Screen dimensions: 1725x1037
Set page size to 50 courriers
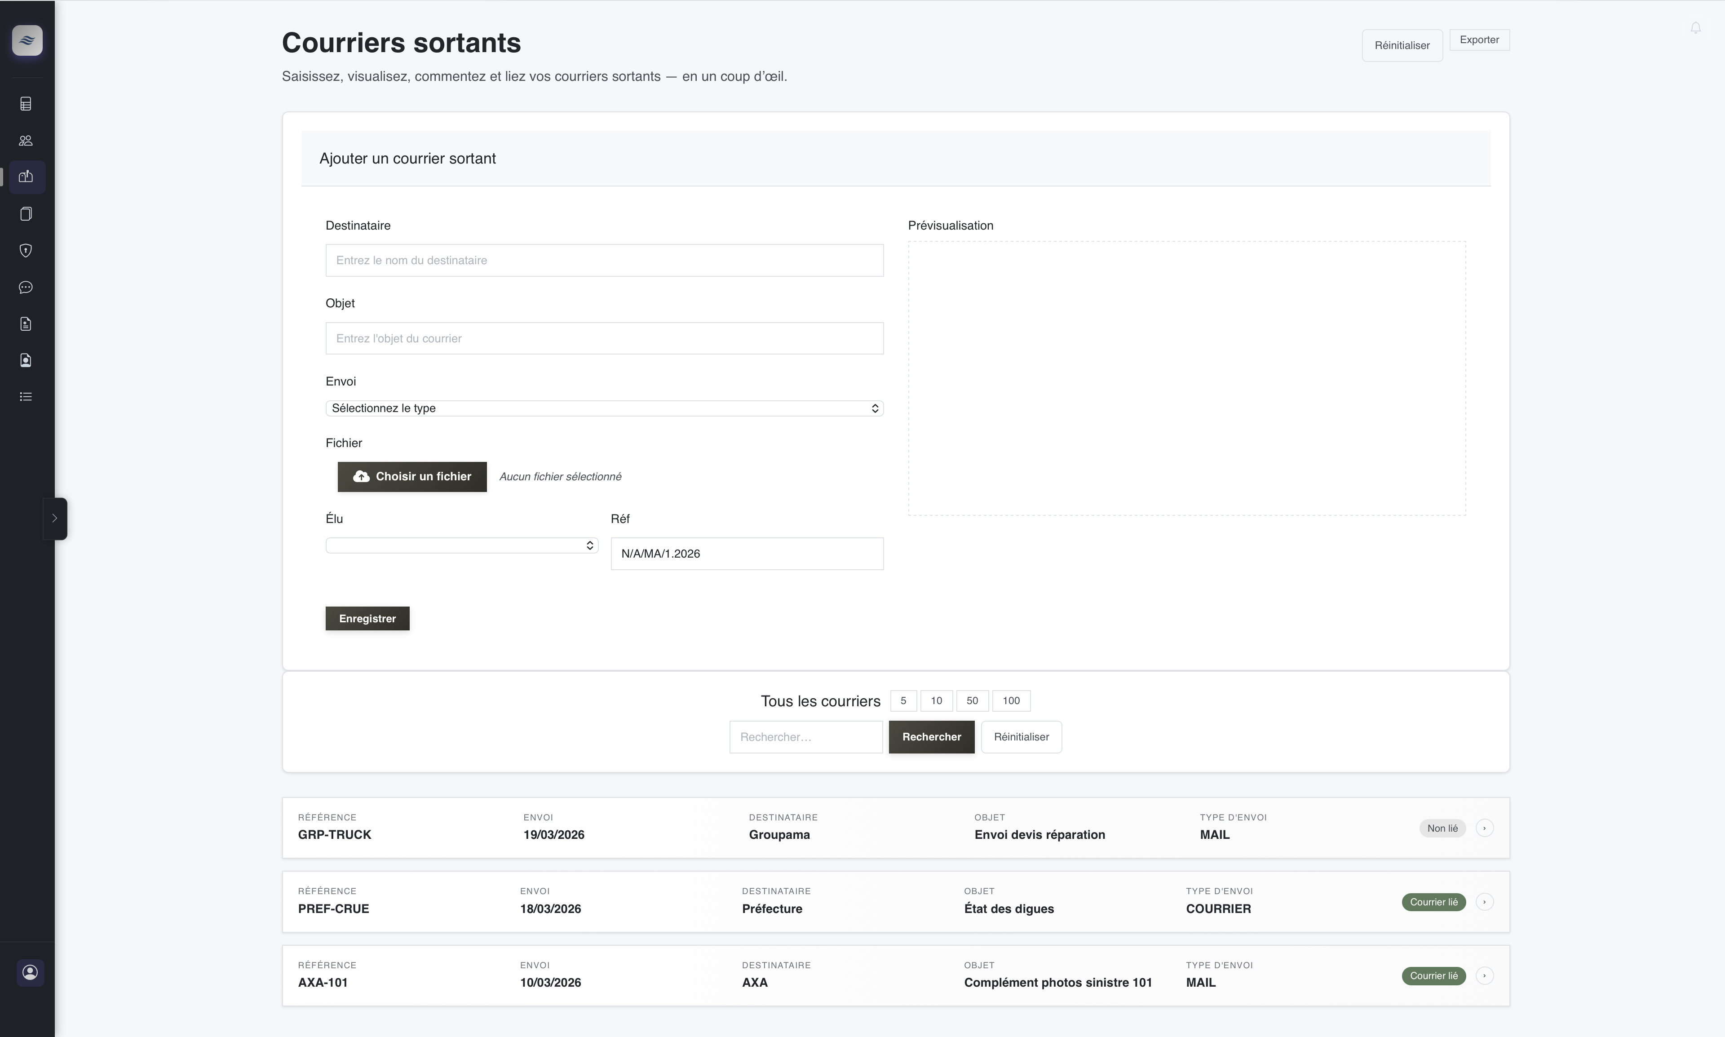tap(972, 700)
